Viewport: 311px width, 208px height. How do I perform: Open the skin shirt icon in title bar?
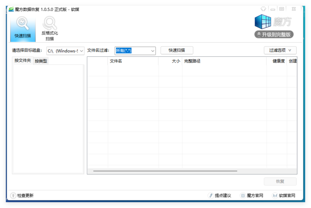pos(263,9)
